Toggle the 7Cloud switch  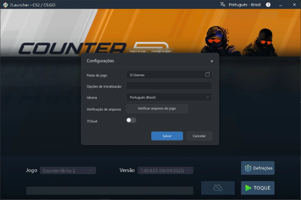131,120
